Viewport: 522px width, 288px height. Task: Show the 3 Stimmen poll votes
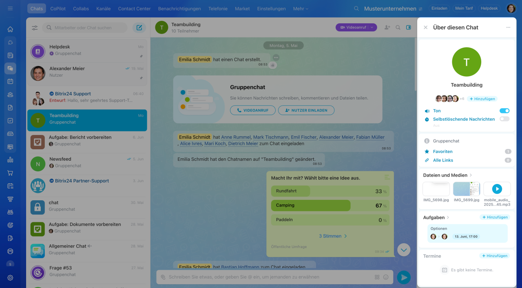(333, 236)
